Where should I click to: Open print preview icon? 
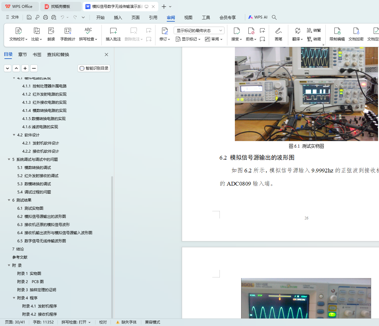point(54,17)
